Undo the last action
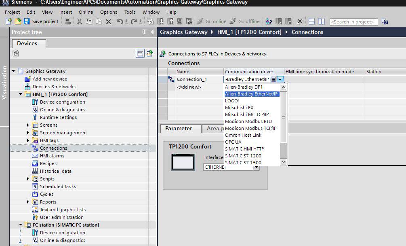This screenshot has height=246, width=406. (119, 21)
